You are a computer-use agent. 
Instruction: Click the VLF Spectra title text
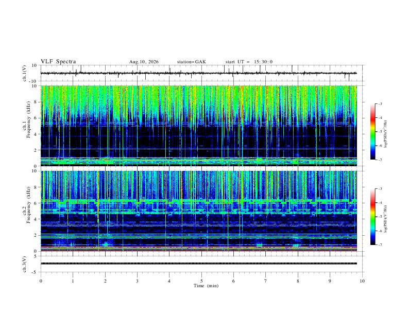58,62
